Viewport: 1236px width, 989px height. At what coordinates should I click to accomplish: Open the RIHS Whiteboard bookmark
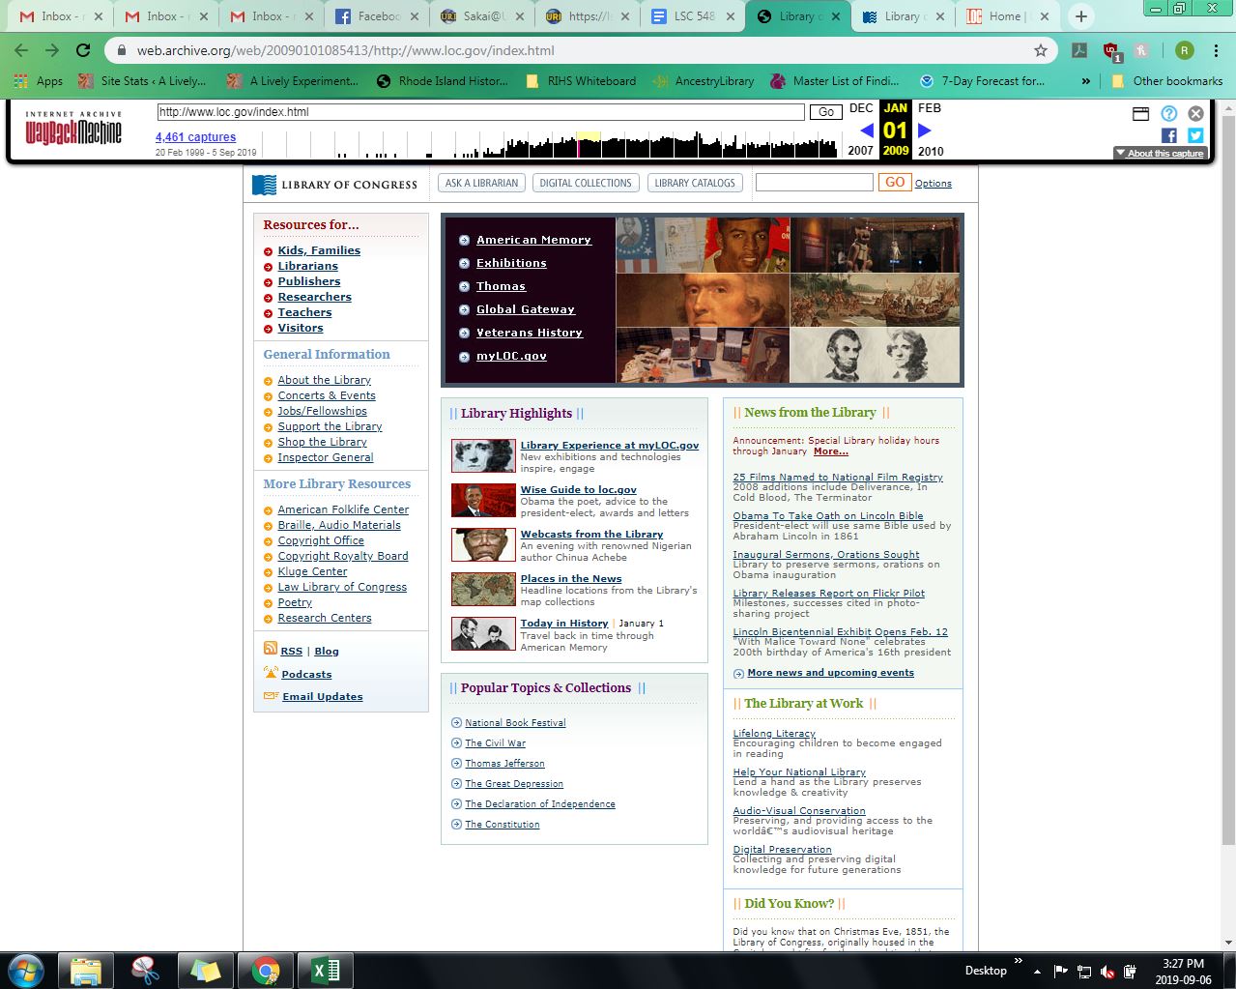[x=581, y=81]
